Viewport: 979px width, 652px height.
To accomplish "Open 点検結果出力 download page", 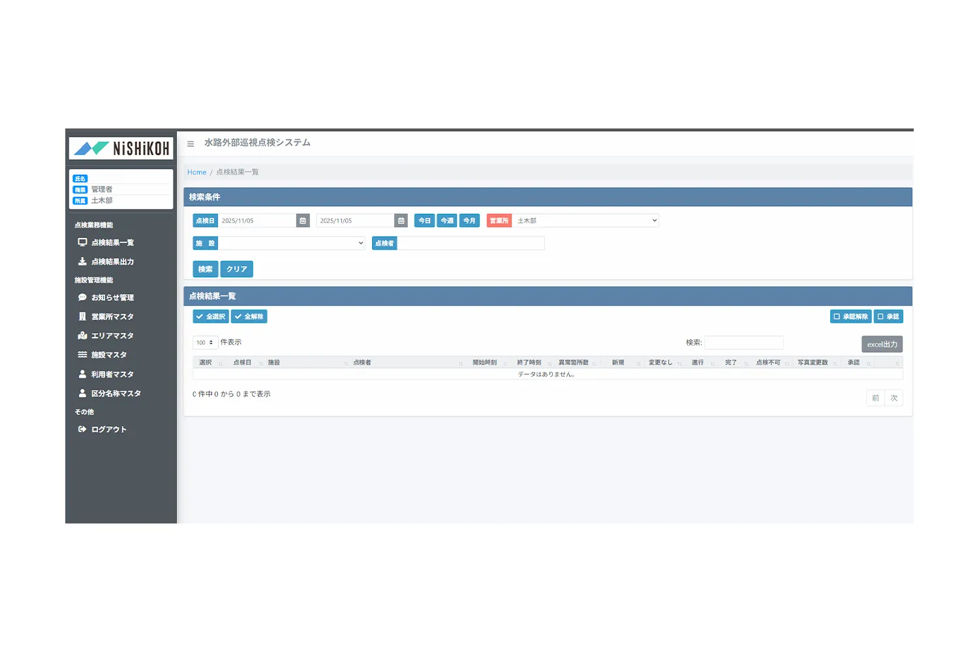I will tap(112, 261).
